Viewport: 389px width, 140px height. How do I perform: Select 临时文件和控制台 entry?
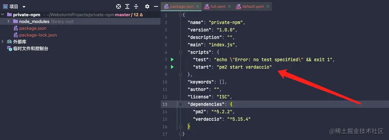point(30,49)
